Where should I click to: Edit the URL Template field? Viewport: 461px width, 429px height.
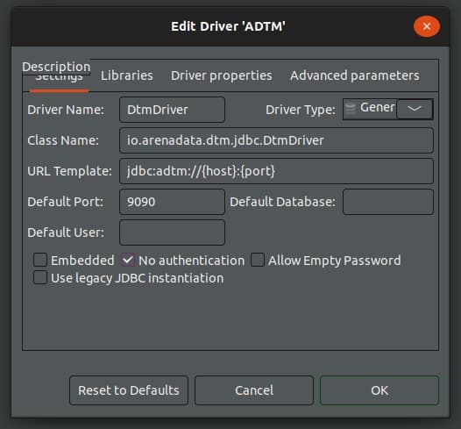pyautogui.click(x=276, y=171)
